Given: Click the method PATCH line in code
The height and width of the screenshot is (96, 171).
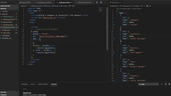Looking at the screenshot, I should point(41,34).
